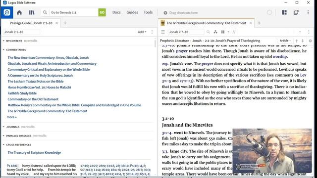This screenshot has height=178, width=317.
Task: Open the Docs menu
Action: [x=116, y=12]
